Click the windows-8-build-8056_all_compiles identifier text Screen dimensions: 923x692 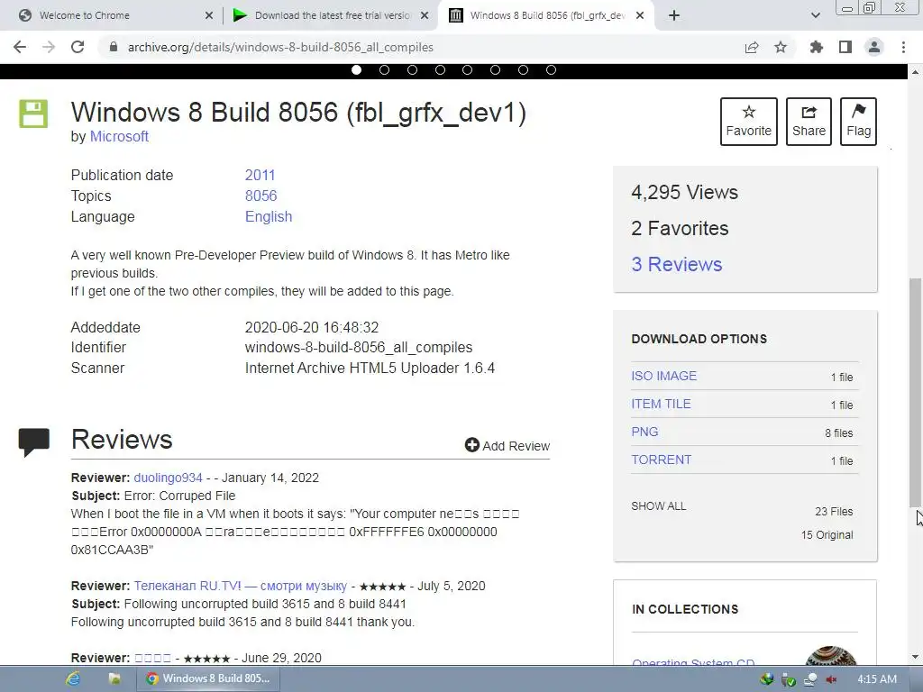(x=359, y=347)
